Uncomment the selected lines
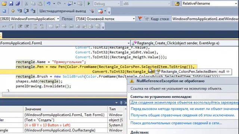The width and height of the screenshot is (239, 134). pos(42,26)
